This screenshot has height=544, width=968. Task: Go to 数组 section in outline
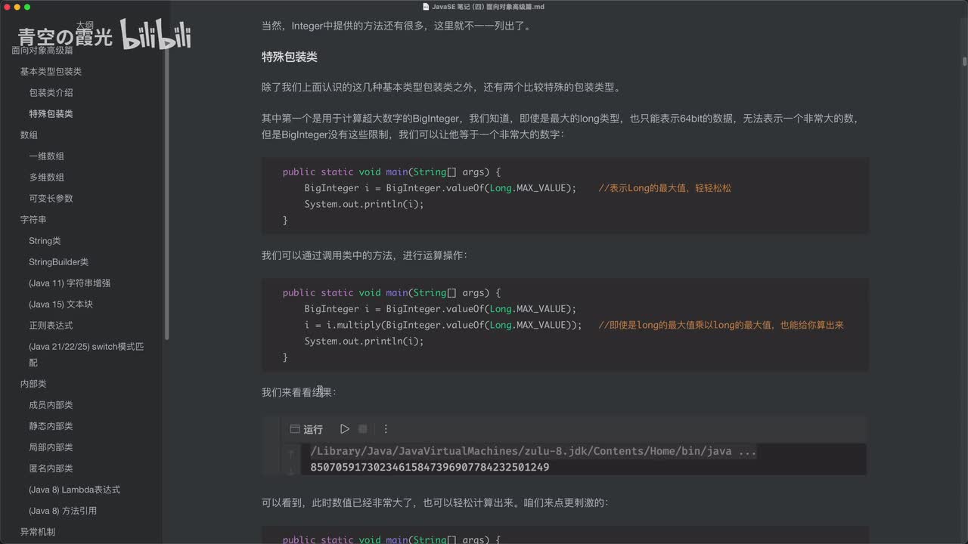(x=29, y=135)
